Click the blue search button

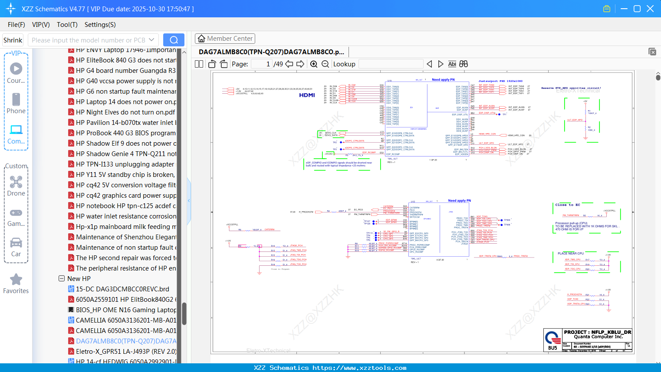174,40
